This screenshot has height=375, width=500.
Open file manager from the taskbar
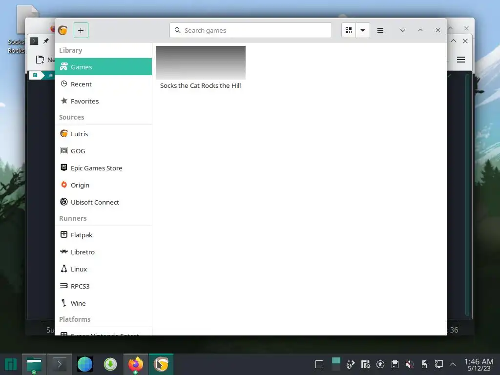[34, 364]
